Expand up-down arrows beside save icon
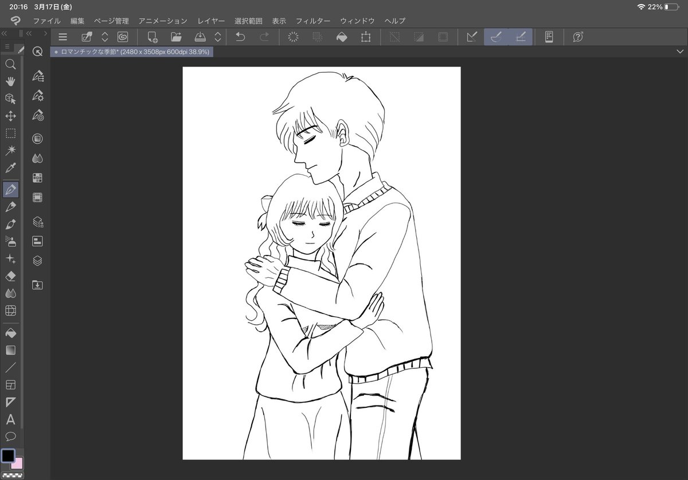Image resolution: width=688 pixels, height=480 pixels. pyautogui.click(x=218, y=37)
